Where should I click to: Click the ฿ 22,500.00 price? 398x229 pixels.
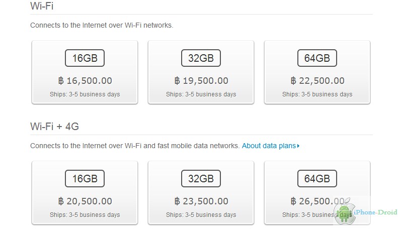(317, 81)
